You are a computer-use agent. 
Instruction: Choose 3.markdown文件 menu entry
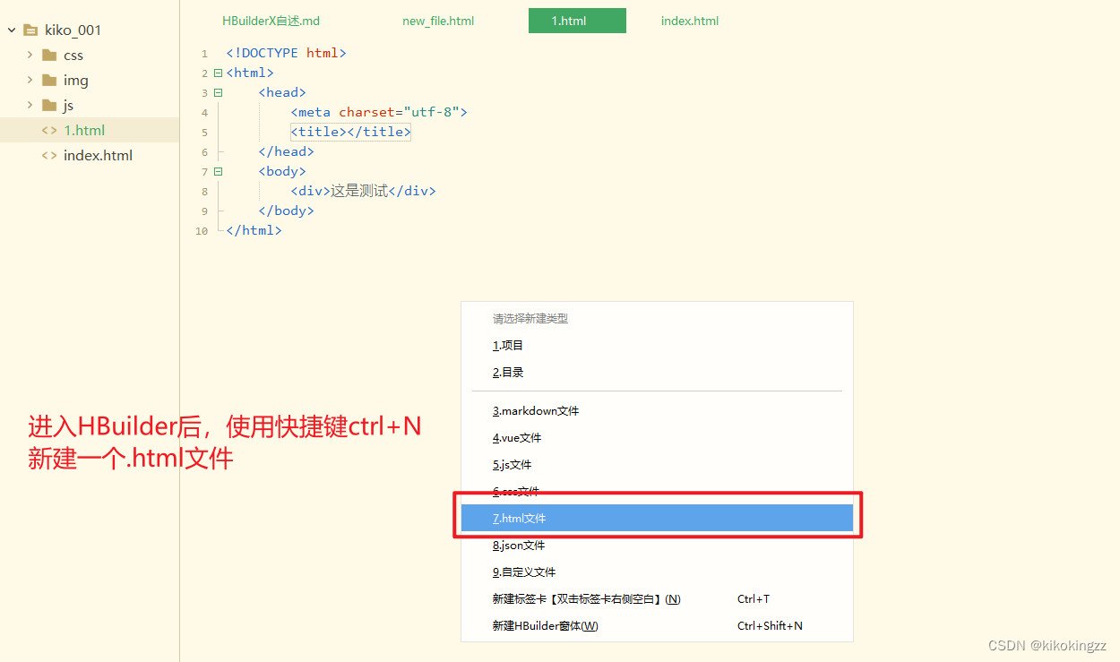[657, 410]
